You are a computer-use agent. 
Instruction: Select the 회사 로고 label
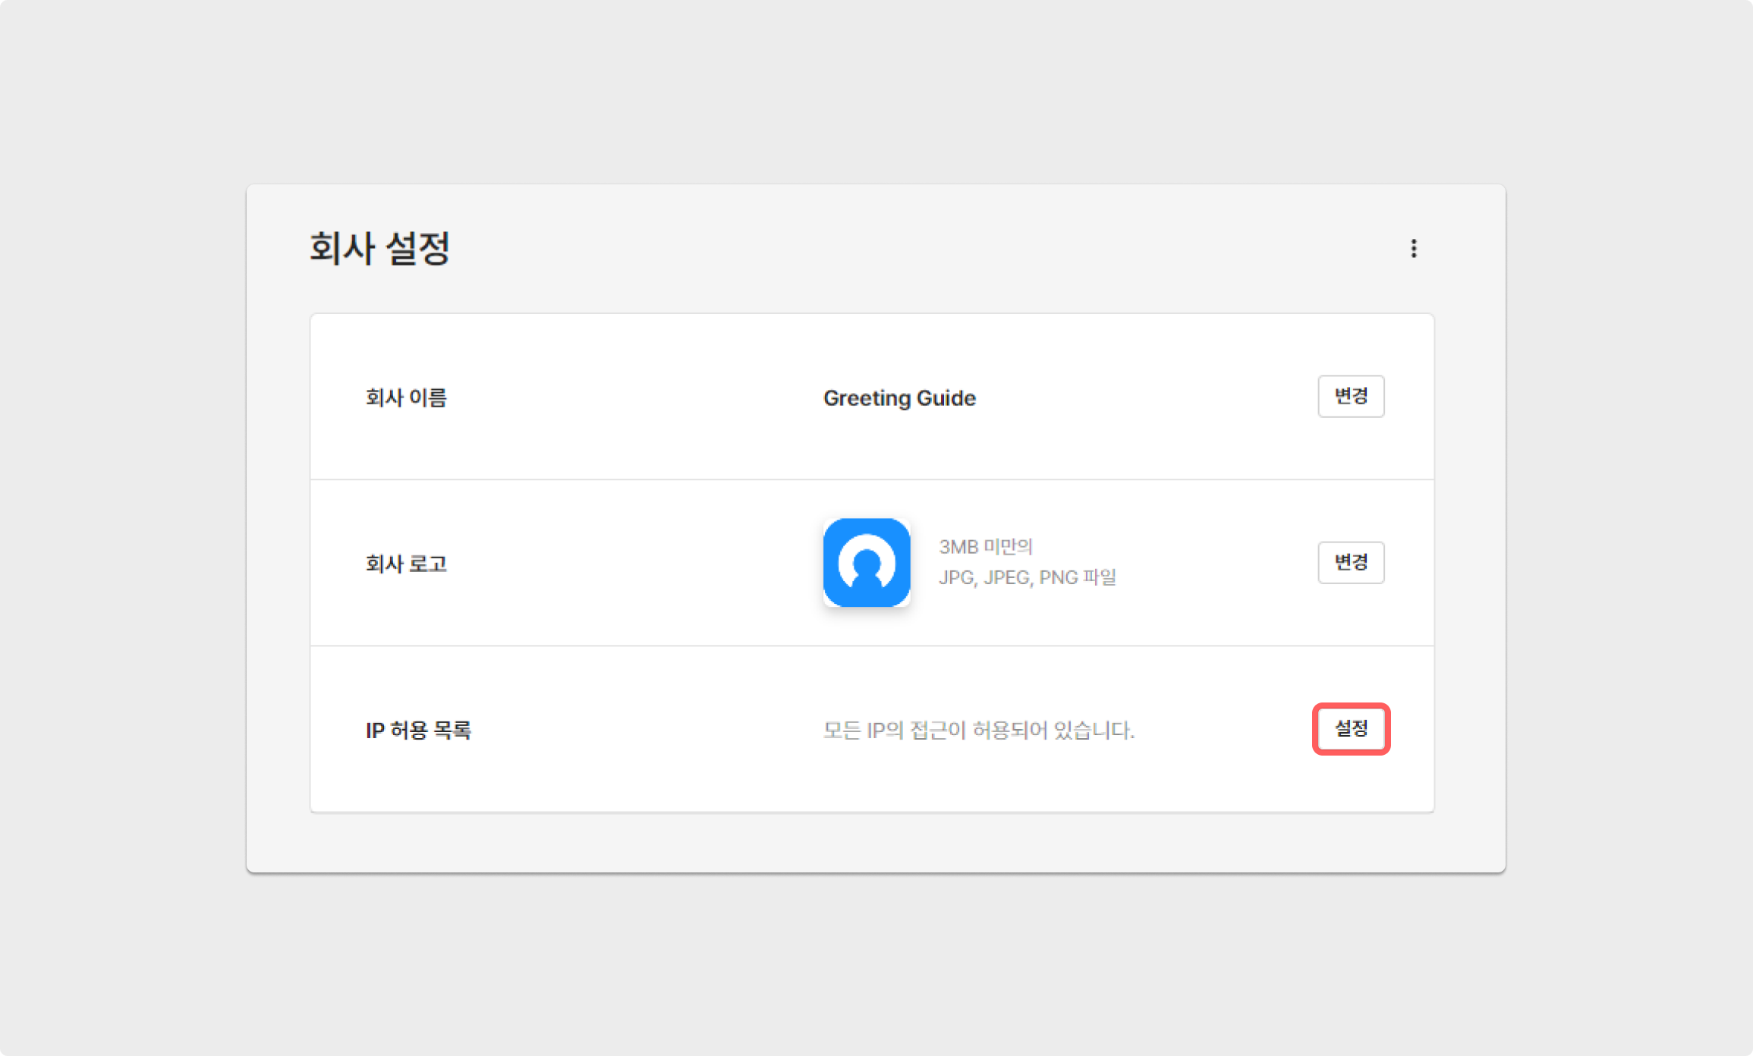(x=406, y=564)
